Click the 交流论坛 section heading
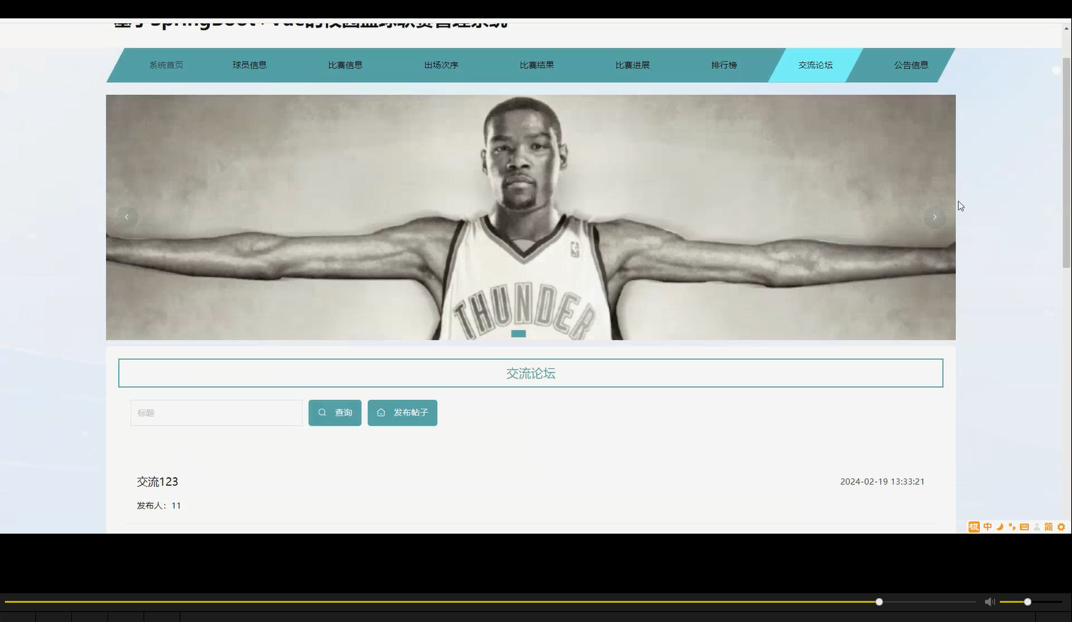This screenshot has height=622, width=1072. 530,373
